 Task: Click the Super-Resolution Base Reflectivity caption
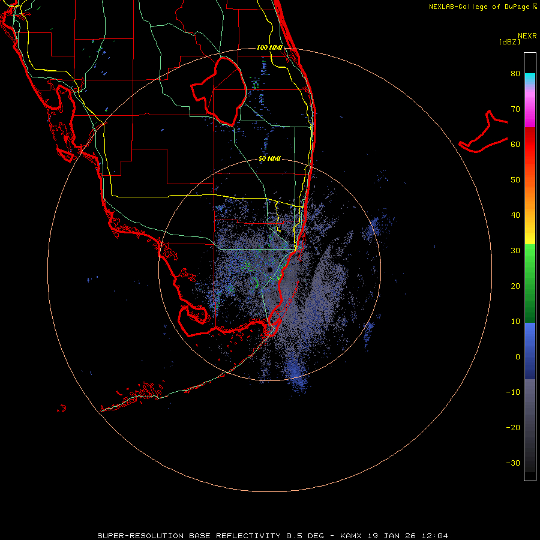pos(273,536)
